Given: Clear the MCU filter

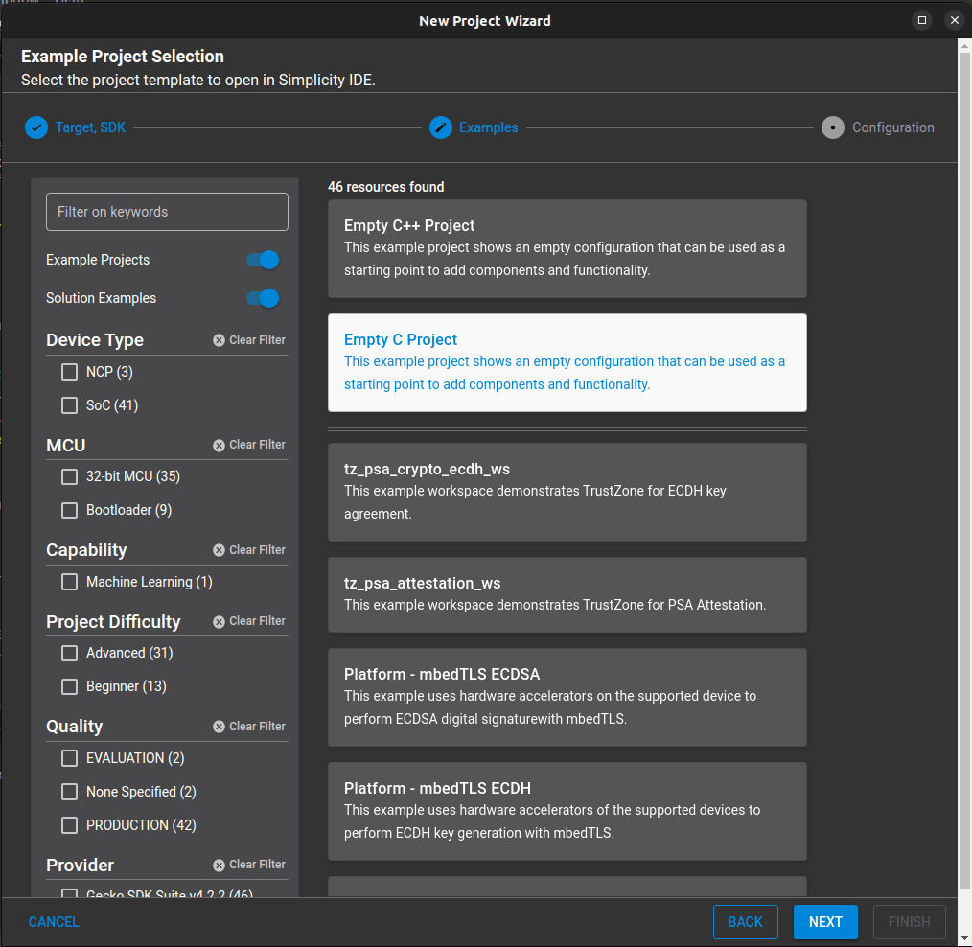Looking at the screenshot, I should coord(249,445).
